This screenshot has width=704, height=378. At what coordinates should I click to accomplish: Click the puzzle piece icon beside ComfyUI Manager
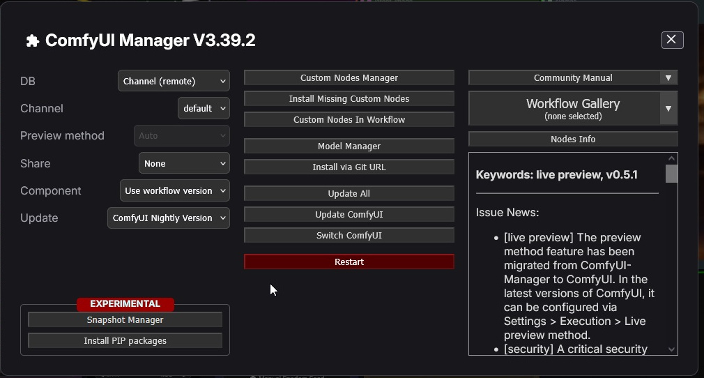(32, 41)
